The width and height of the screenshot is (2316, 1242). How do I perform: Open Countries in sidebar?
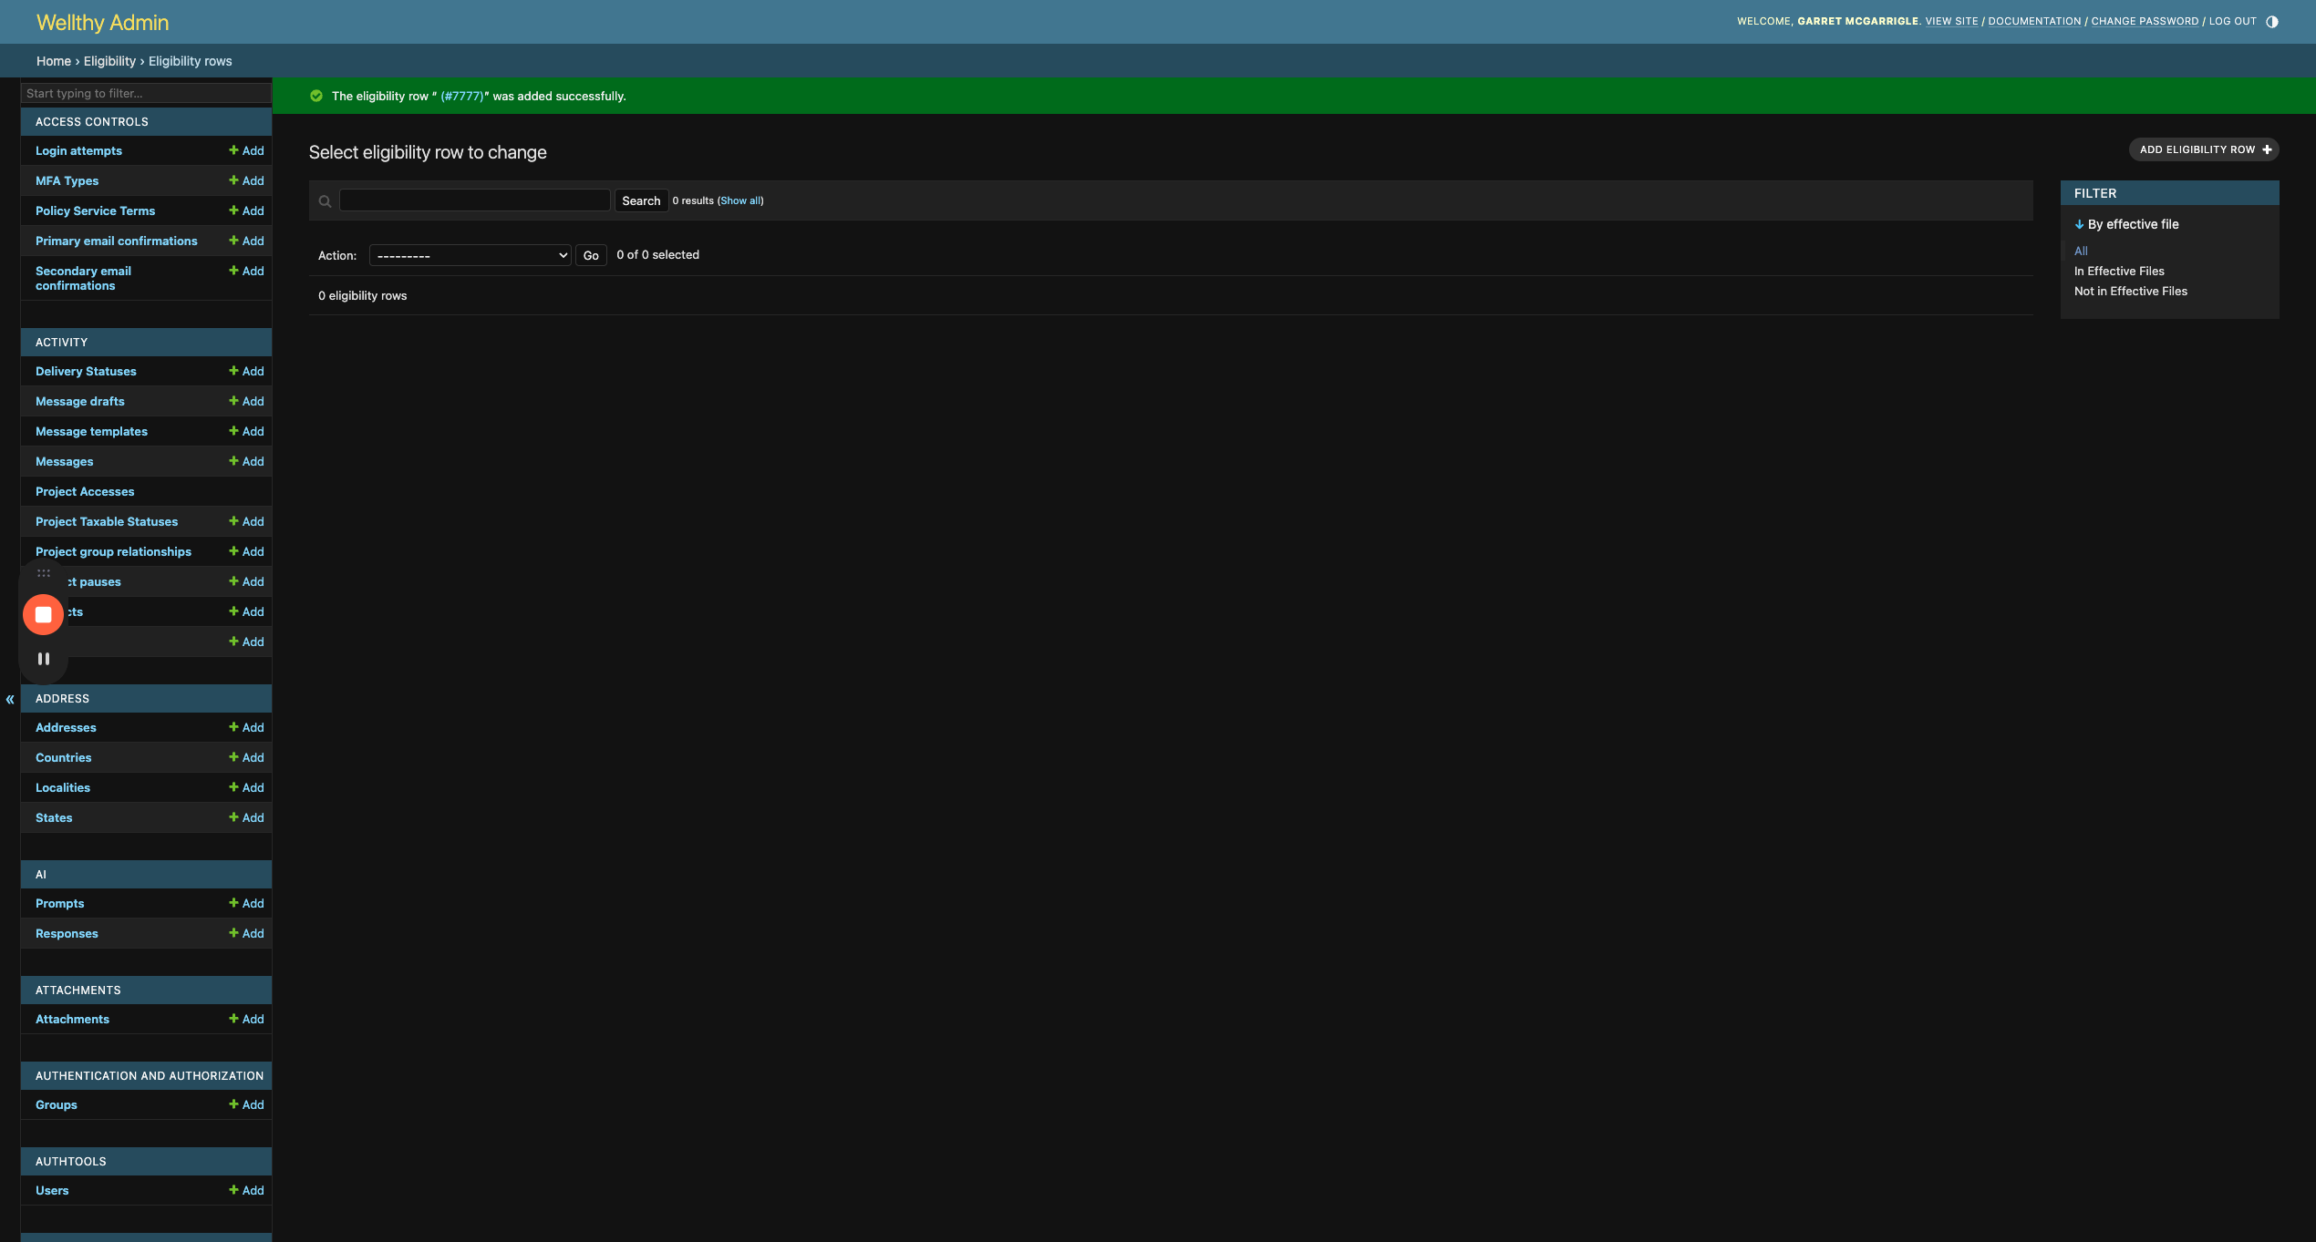pos(63,757)
